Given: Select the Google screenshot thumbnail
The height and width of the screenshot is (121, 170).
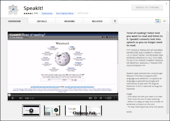Looking at the screenshot, I should tap(73, 110).
